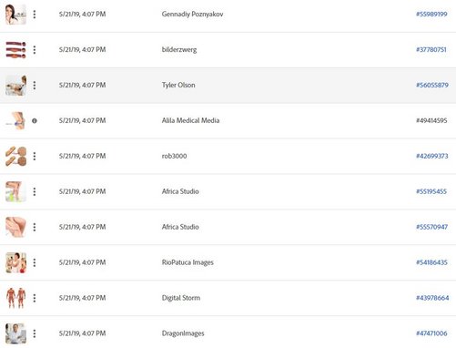Open more options for DragonImages row
Viewport: 456px width, 348px height.
[35, 333]
